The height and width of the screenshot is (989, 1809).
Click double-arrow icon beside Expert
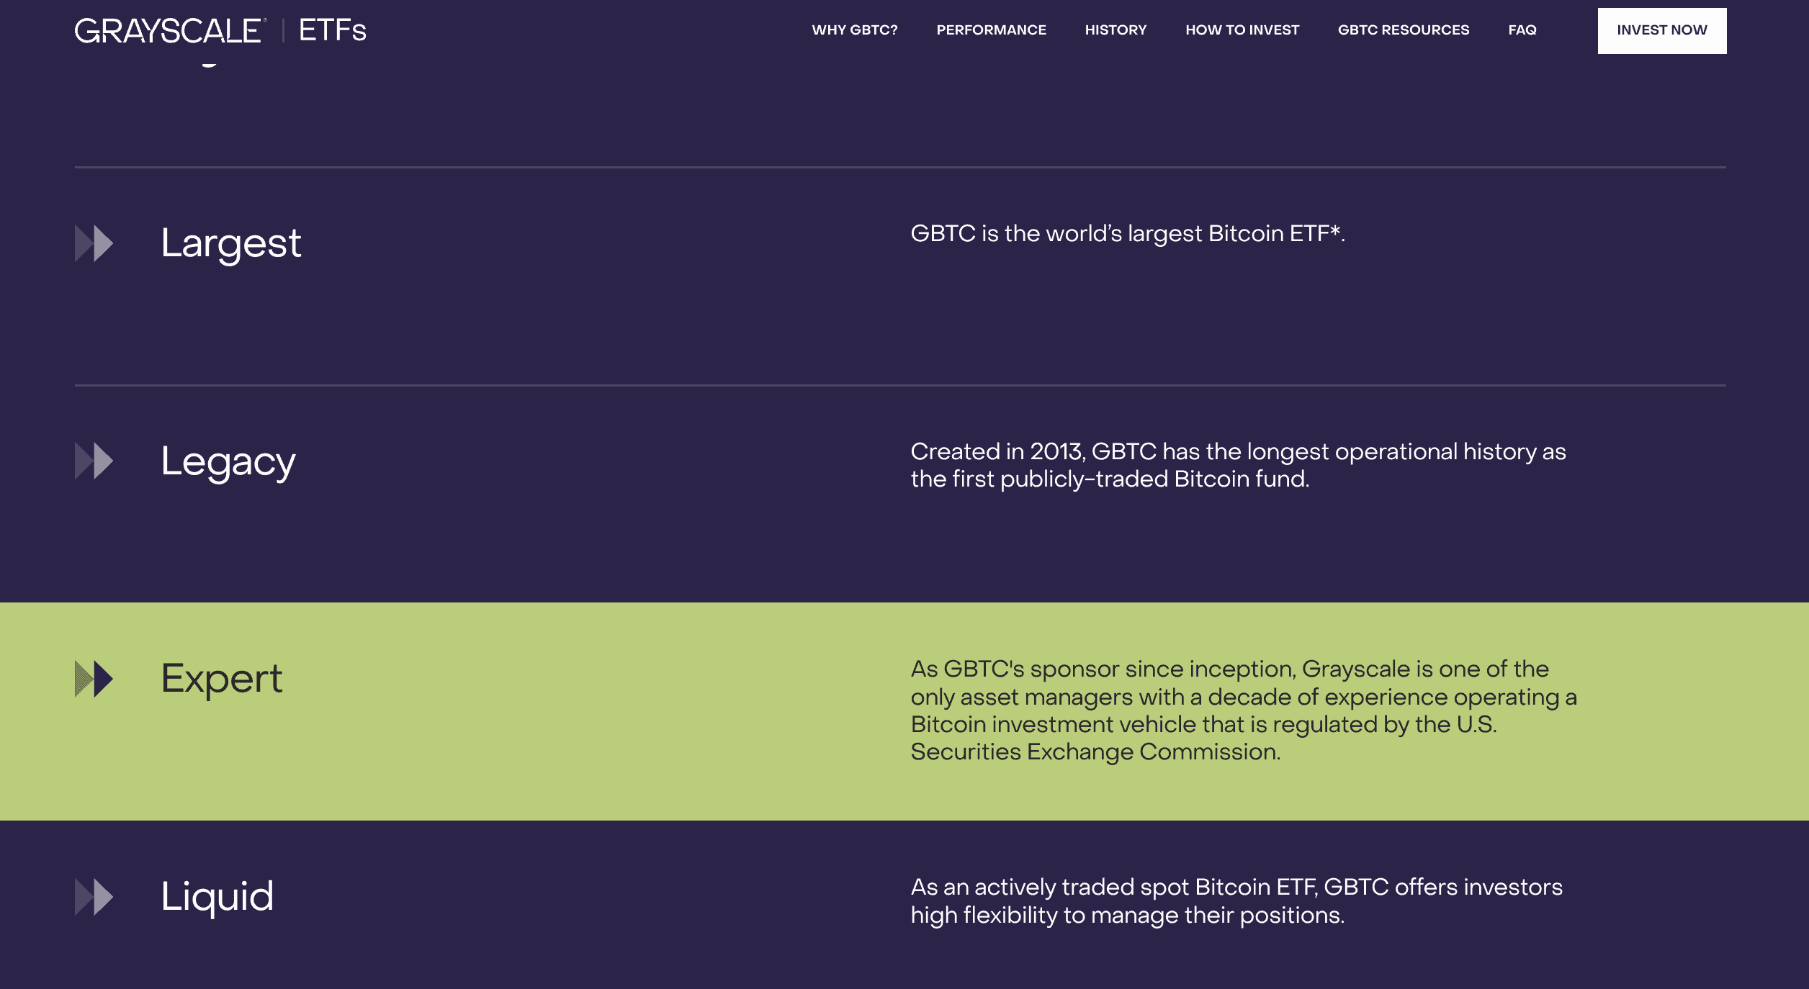click(94, 679)
